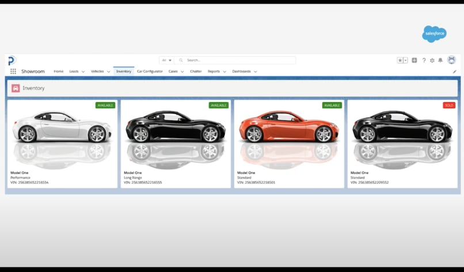Open the Cases tab
464x272 pixels.
point(173,71)
